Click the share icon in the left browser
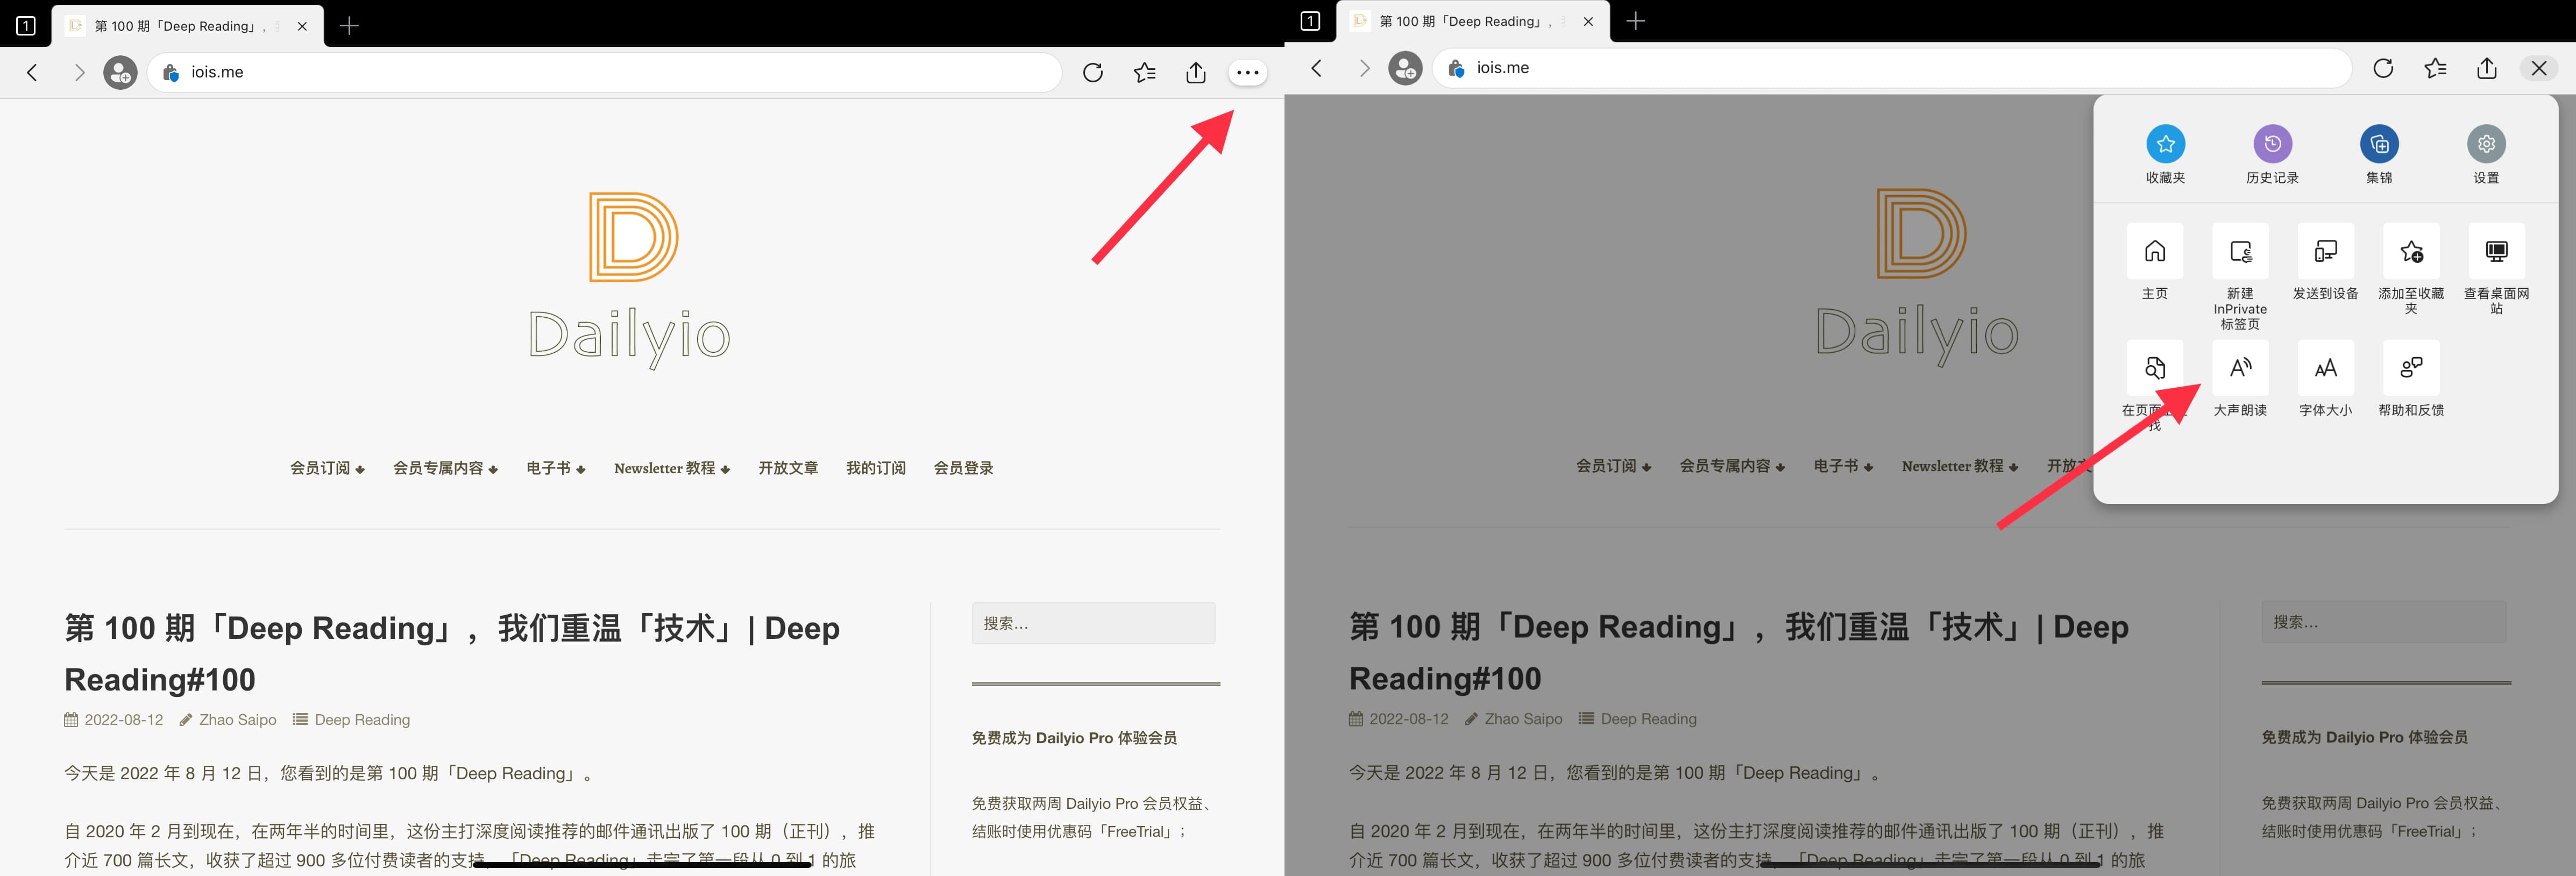This screenshot has height=876, width=2576. [1195, 72]
